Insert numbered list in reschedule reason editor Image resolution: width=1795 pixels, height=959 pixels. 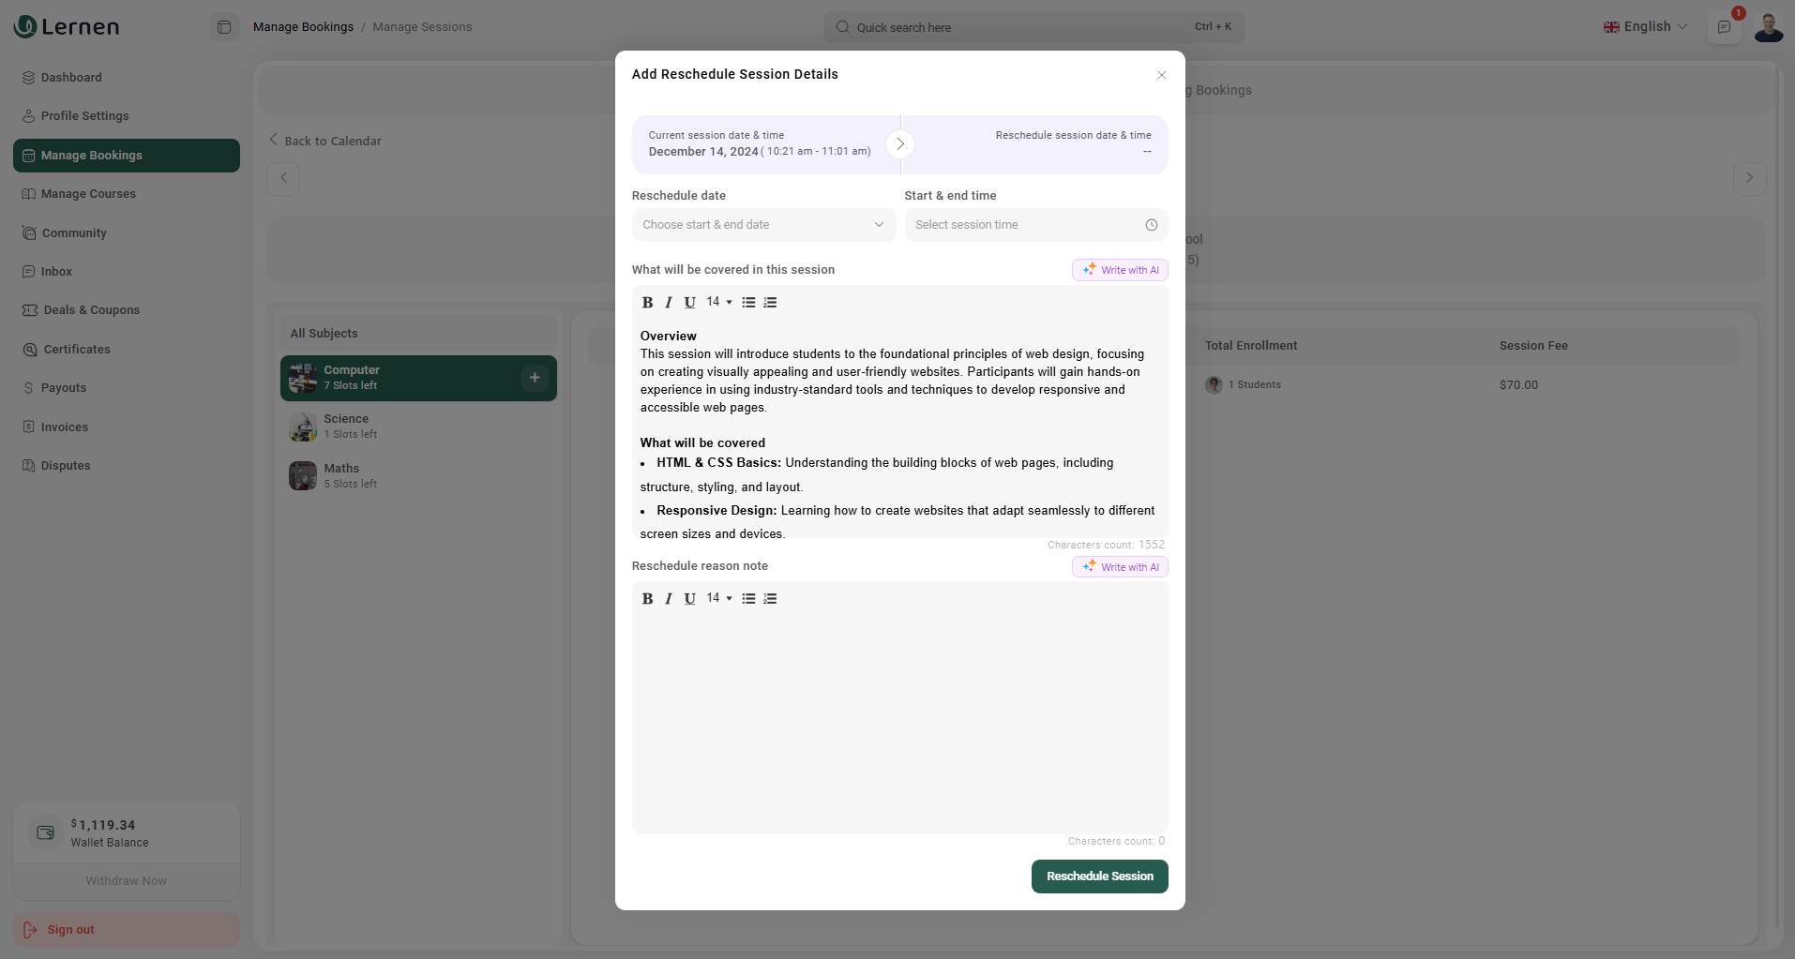click(x=770, y=599)
